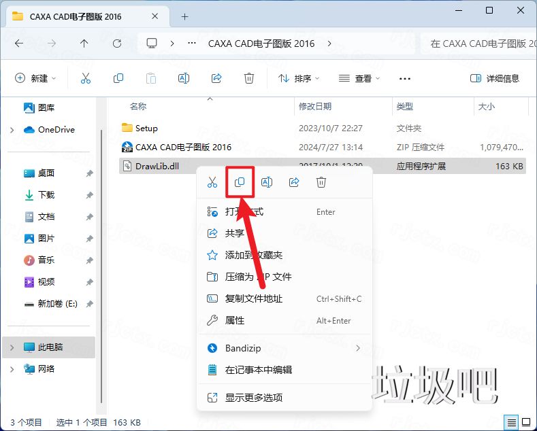
Task: Open the See more ellipsis in the toolbar
Action: 405,79
